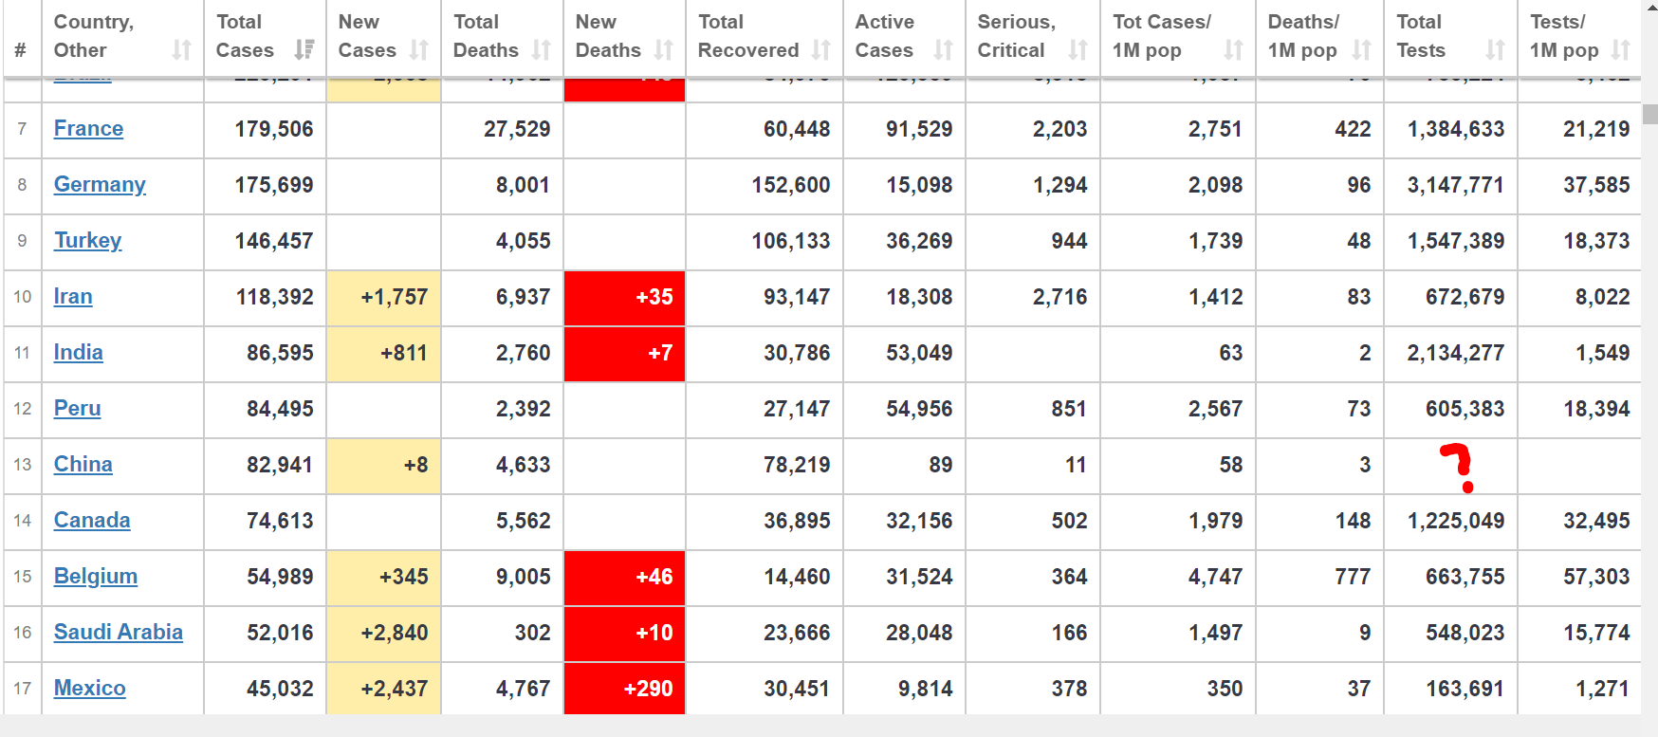1658x737 pixels.
Task: Select China new cases +8
Action: 415,465
